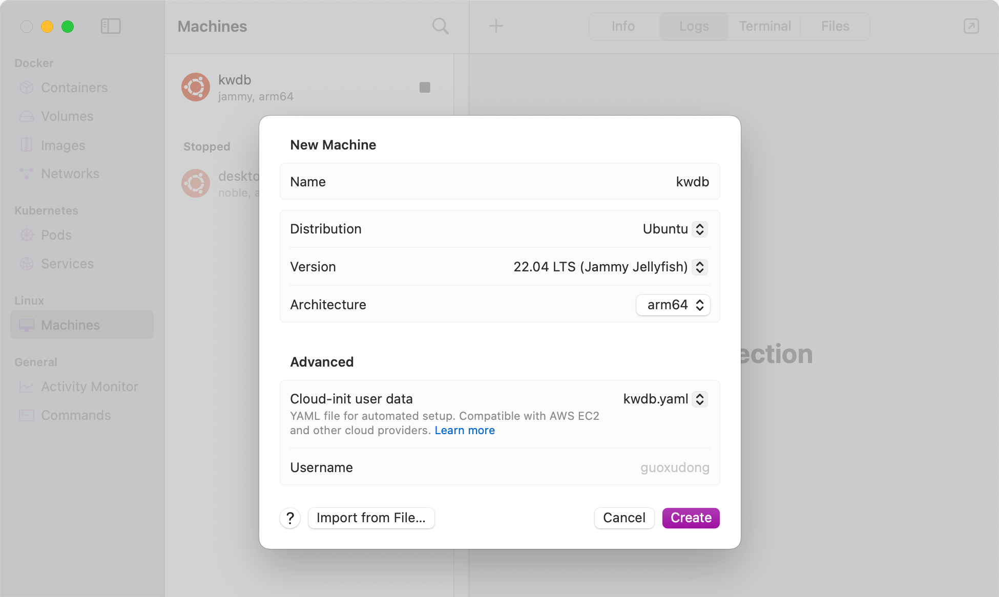
Task: Edit the machine Name field
Action: (692, 181)
